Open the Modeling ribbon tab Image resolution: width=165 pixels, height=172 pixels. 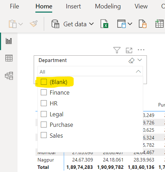(108, 6)
